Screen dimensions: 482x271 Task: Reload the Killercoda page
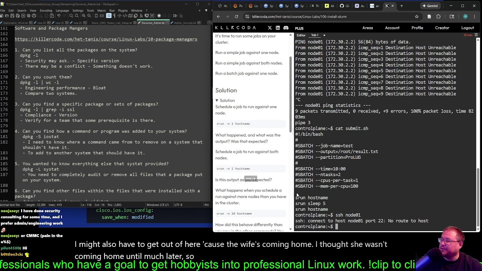[236, 17]
